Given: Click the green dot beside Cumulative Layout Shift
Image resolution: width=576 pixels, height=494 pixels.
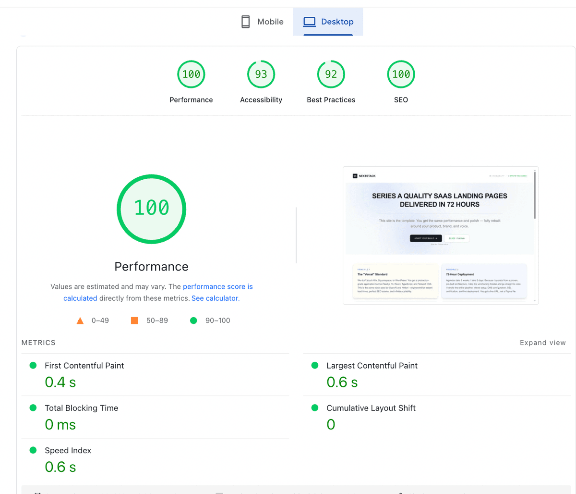Looking at the screenshot, I should click(x=314, y=408).
